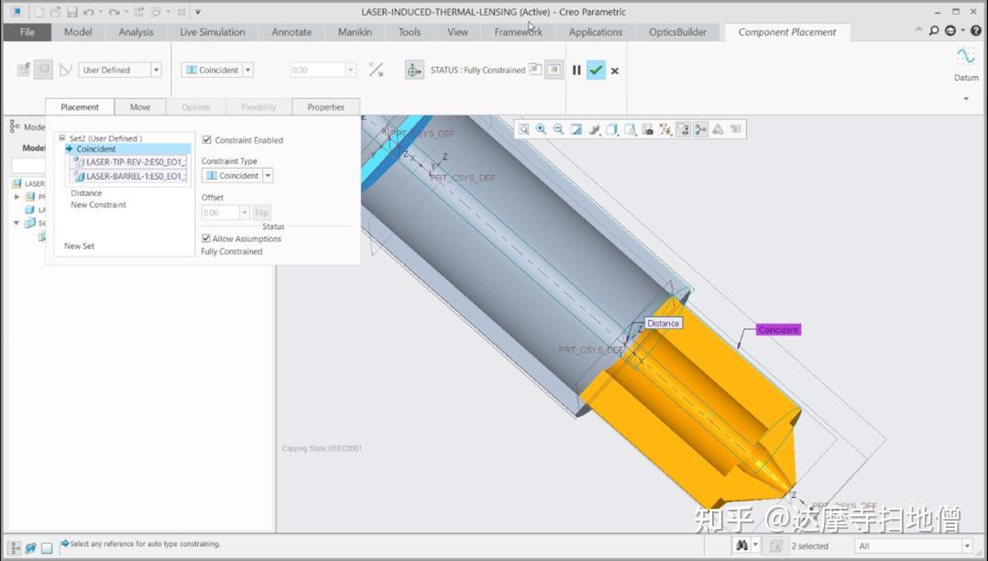988x561 pixels.
Task: Click the Offset value input field
Action: [x=223, y=212]
